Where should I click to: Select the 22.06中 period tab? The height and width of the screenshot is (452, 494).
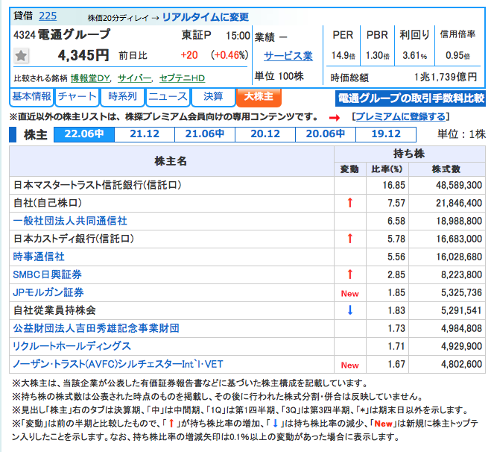click(84, 134)
